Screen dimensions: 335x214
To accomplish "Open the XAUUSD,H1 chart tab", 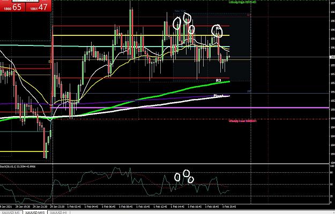I will point(58,212).
